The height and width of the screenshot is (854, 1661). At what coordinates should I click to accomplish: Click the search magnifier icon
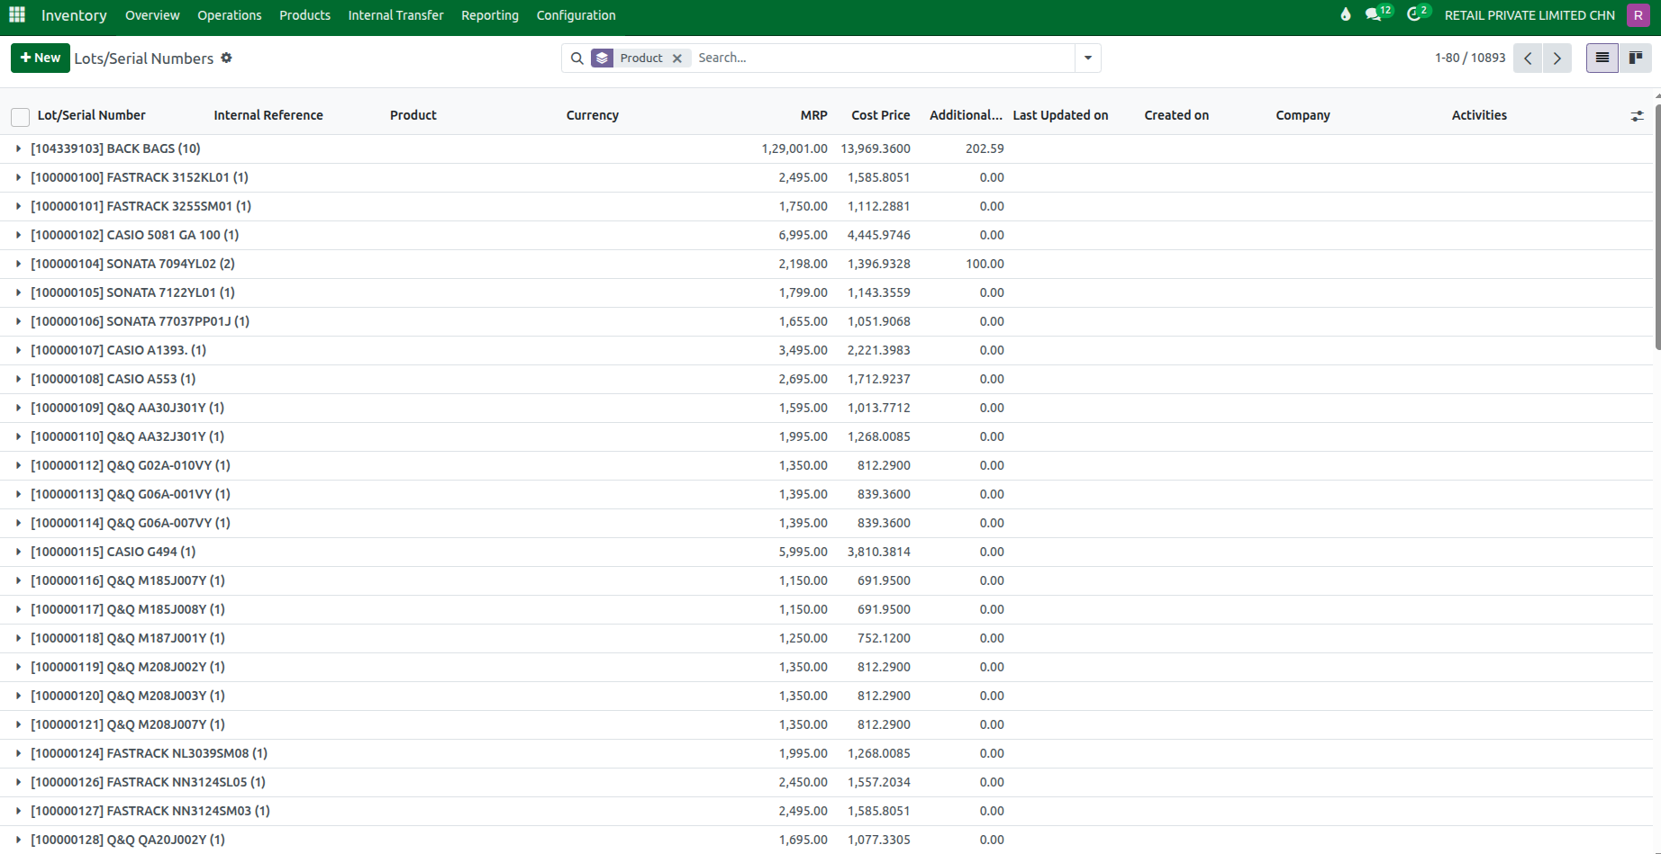(x=576, y=58)
